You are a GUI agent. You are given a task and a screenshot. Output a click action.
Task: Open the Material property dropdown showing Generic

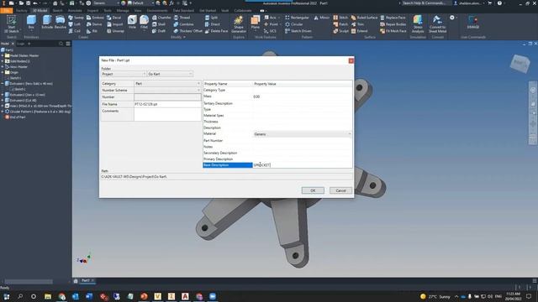point(303,134)
